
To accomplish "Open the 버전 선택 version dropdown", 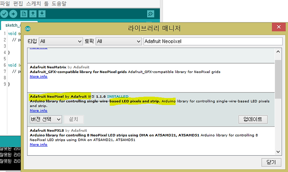I will [x=46, y=119].
